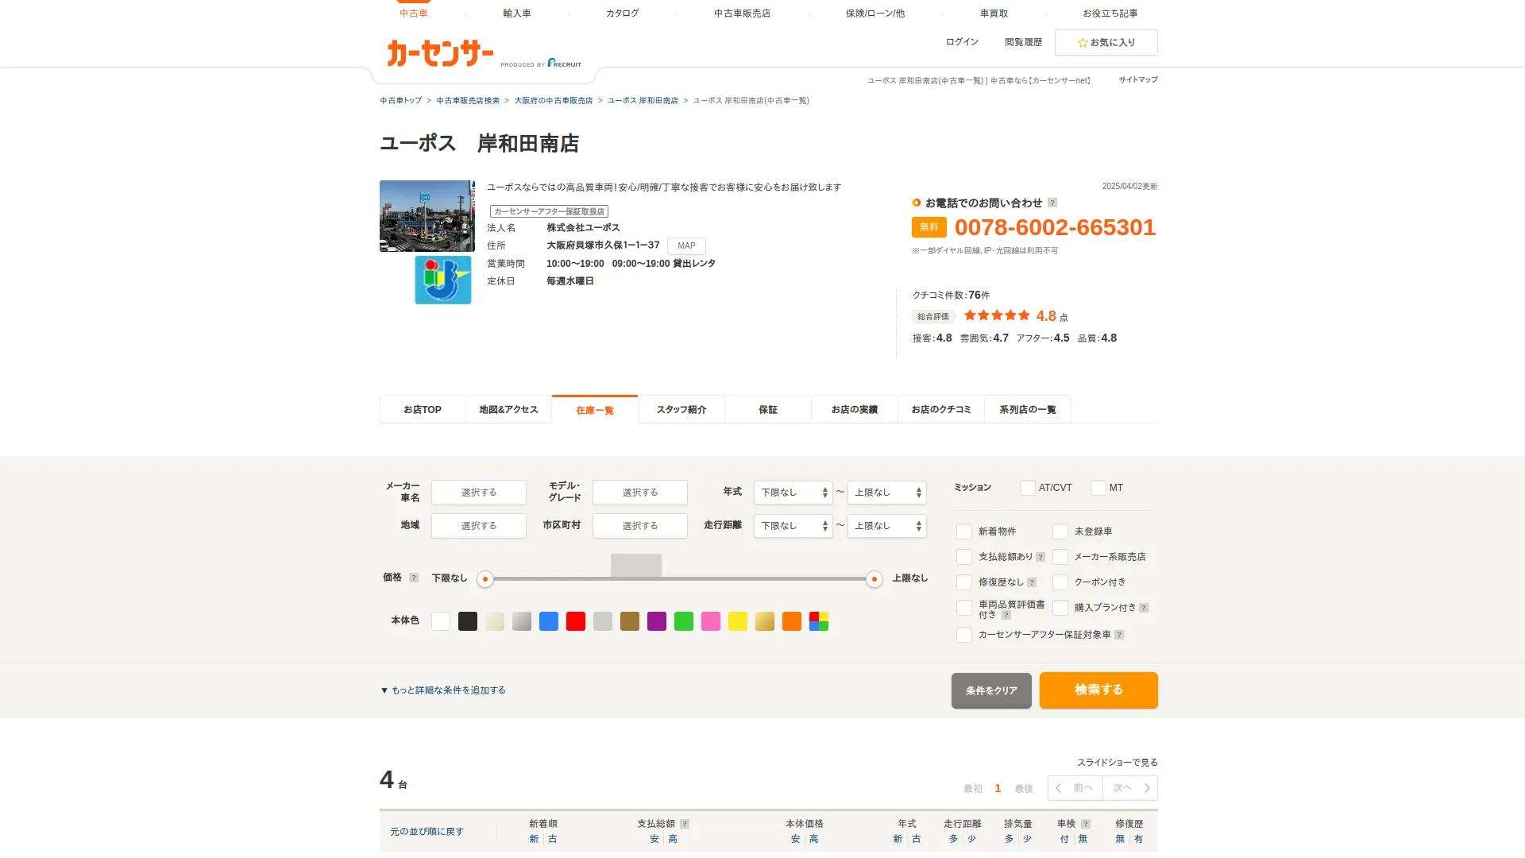
Task: Click the 検索する button
Action: point(1098,690)
